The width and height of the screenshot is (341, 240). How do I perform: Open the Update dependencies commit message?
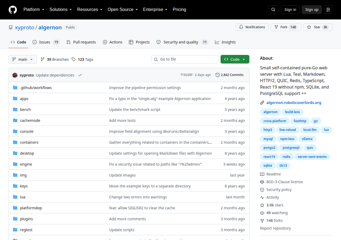pos(55,75)
